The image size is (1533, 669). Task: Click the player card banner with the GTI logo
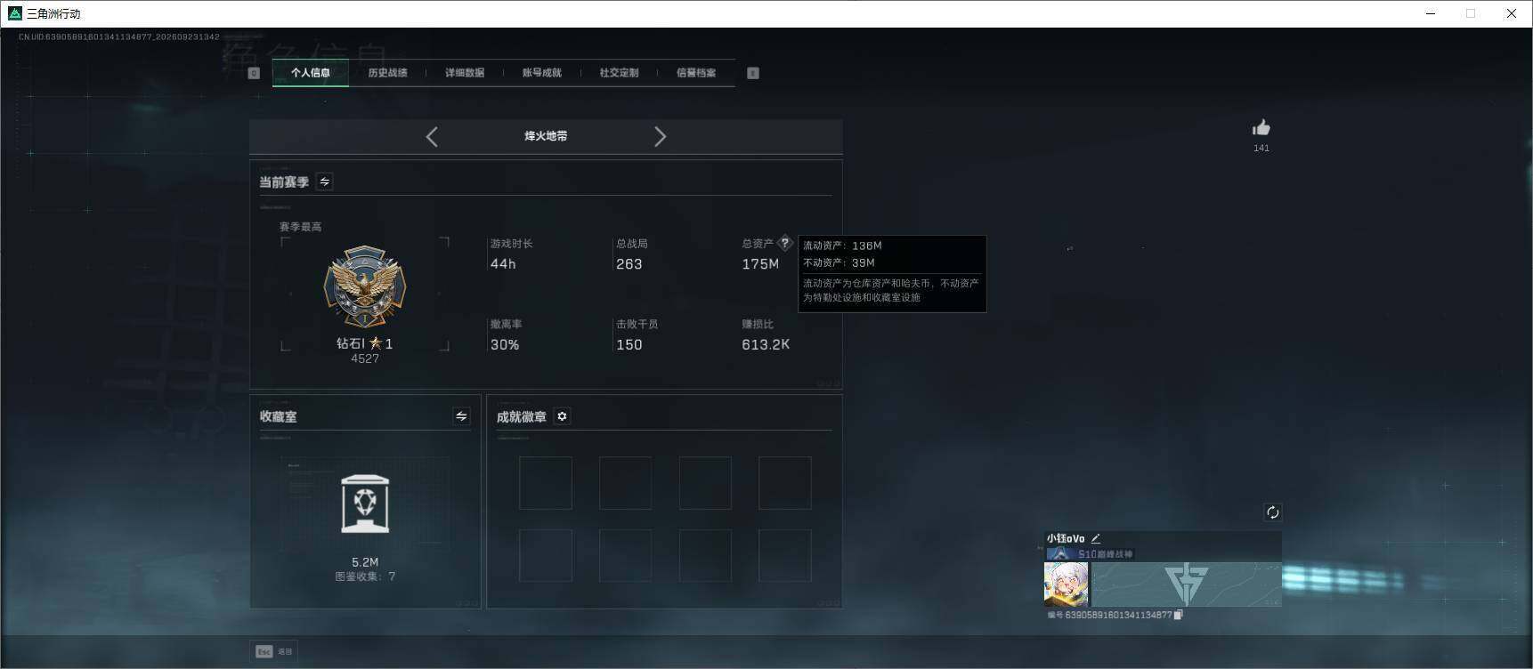1187,584
